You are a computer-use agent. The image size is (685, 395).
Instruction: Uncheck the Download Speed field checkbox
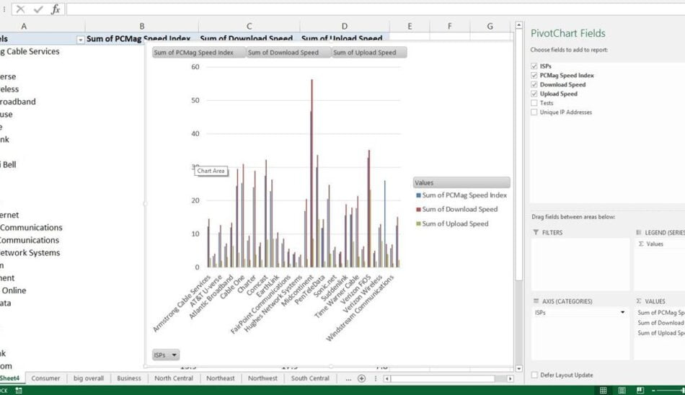(534, 84)
